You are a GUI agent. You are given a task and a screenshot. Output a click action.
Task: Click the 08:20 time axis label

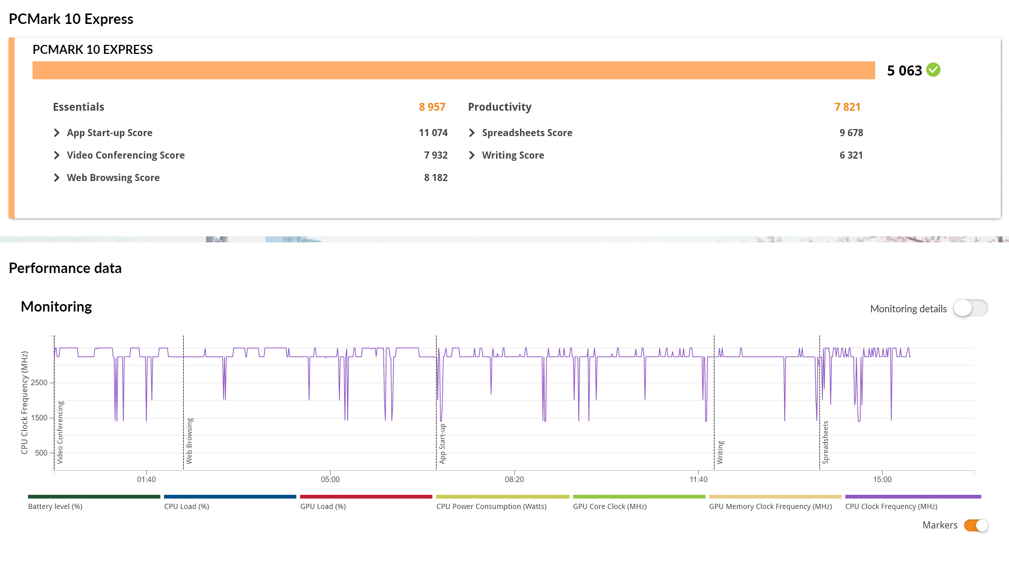514,479
